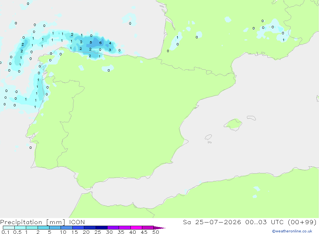Click Mallorca island on the map

(233, 125)
